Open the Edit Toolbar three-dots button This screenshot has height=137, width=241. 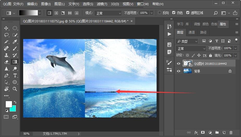6,96
